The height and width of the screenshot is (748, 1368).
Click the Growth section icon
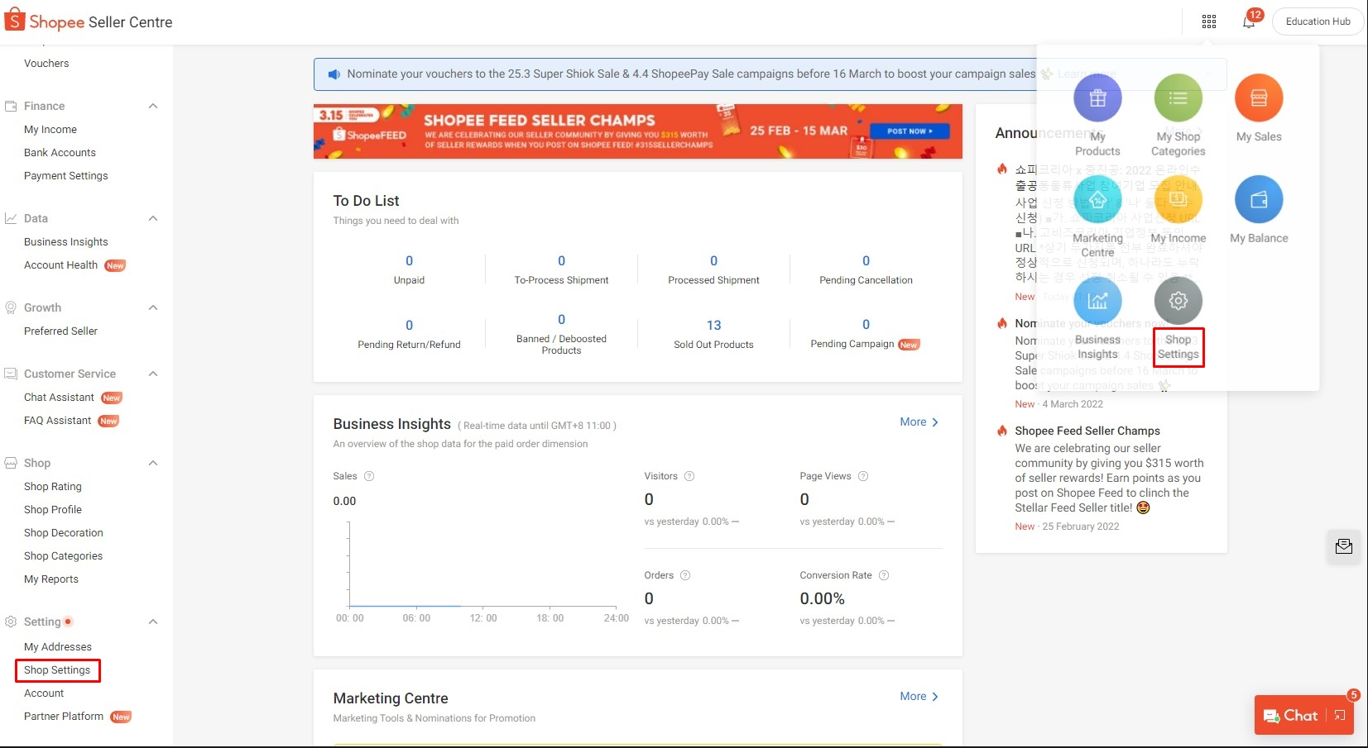click(11, 307)
